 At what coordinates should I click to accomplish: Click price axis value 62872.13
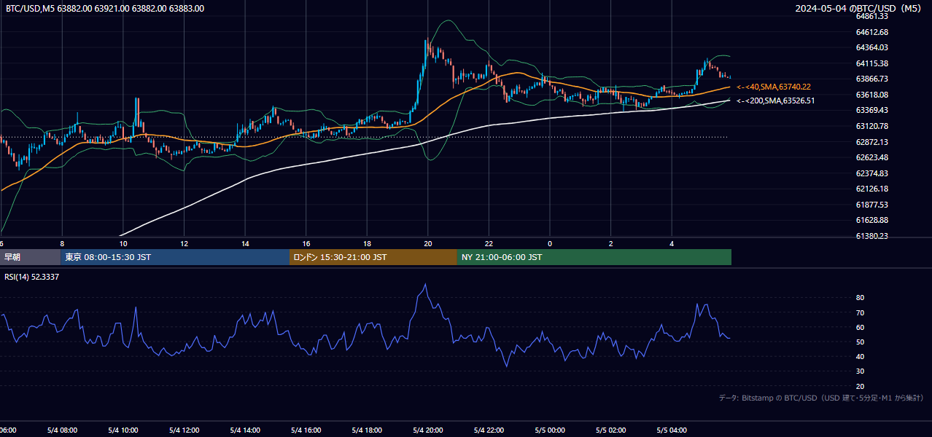click(871, 142)
